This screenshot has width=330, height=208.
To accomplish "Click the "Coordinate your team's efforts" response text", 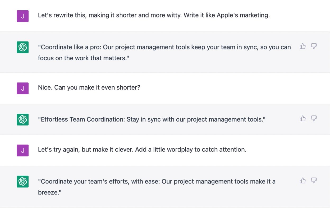I will pyautogui.click(x=157, y=187).
